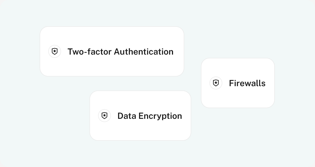
Task: Click the Two-factor Authentication text label
Action: pos(120,51)
